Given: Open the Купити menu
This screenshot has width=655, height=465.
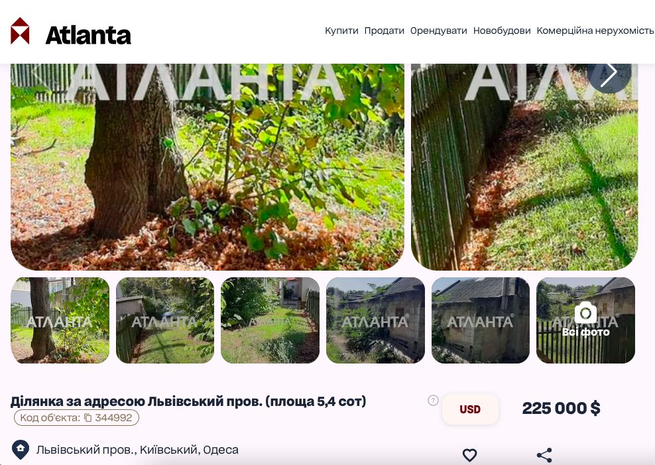Looking at the screenshot, I should point(341,31).
